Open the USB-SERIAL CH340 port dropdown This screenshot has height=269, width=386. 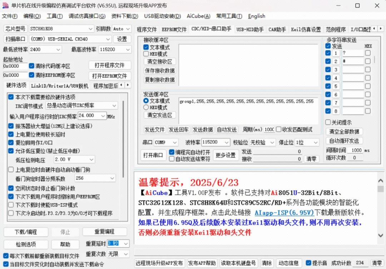(x=108, y=39)
